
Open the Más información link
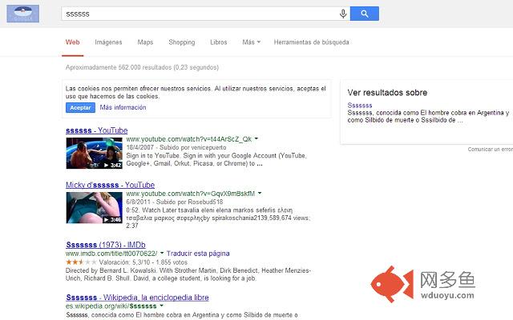pos(123,107)
